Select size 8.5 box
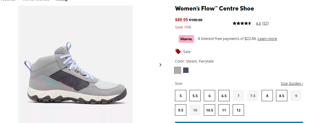The width and height of the screenshot is (310, 123). 282,96
